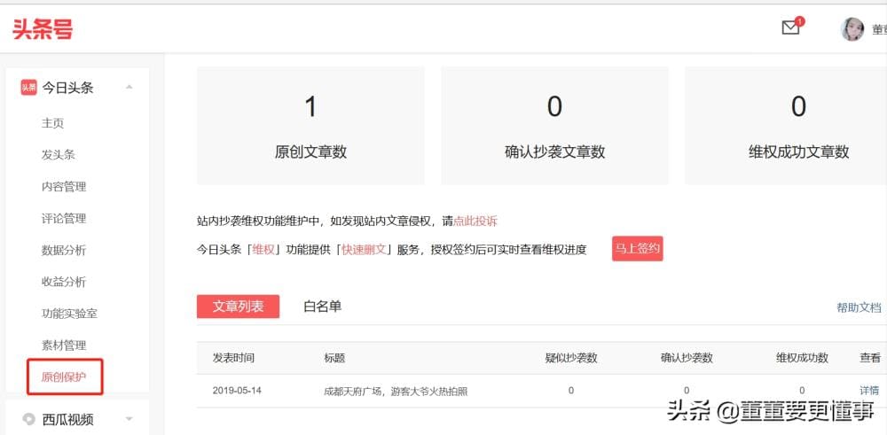Click the 头条号 logo
887x435 pixels.
click(x=43, y=29)
